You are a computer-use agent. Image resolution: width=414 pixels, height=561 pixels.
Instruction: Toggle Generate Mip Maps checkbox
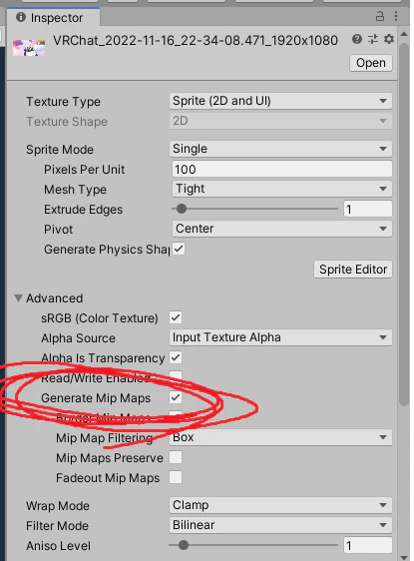(x=176, y=397)
